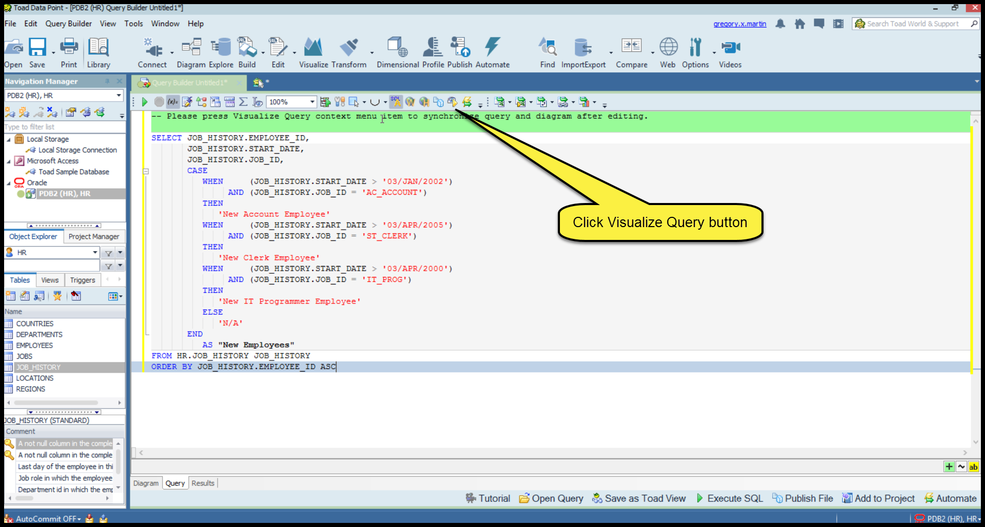Image resolution: width=985 pixels, height=527 pixels.
Task: Click the home icon near the user name
Action: click(x=799, y=24)
